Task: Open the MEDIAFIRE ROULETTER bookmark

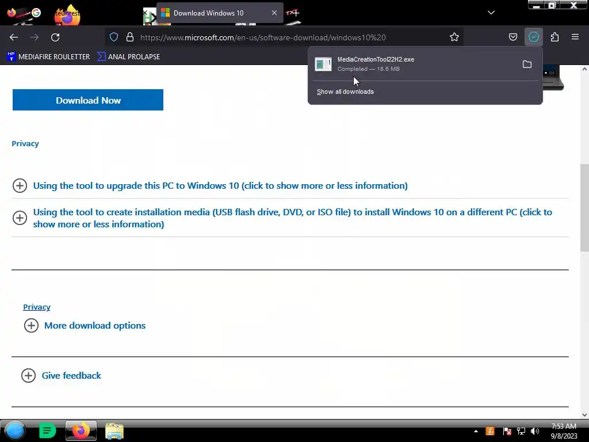Action: click(x=48, y=57)
